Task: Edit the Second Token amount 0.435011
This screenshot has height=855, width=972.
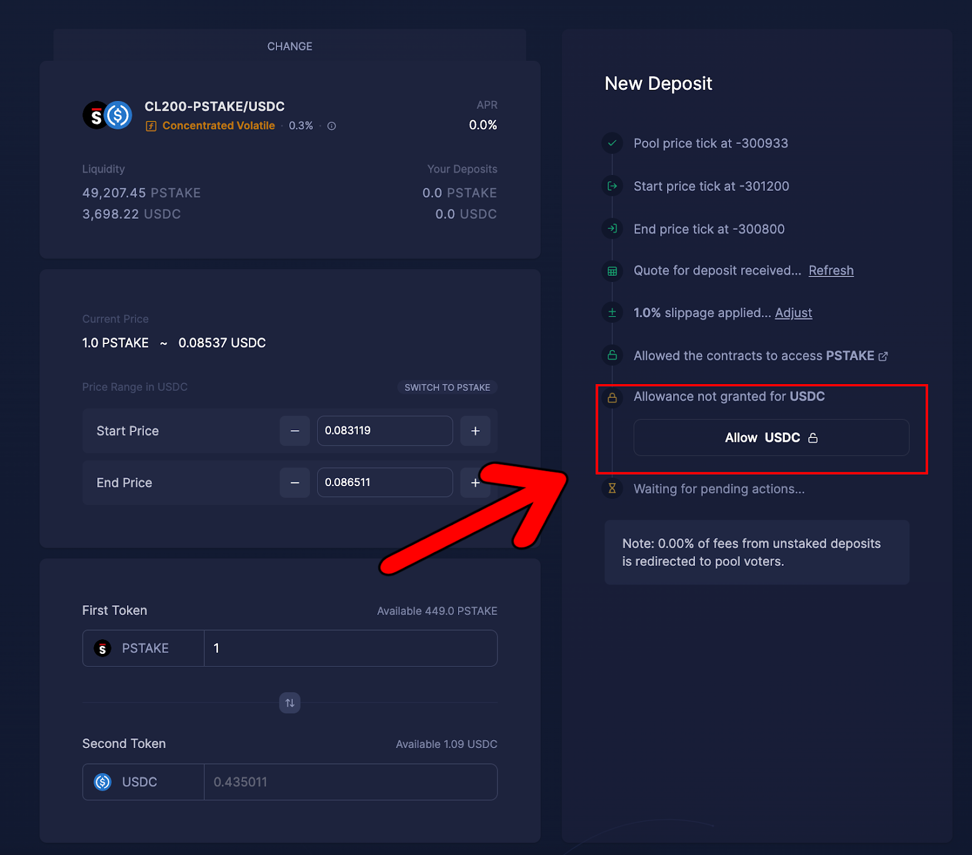Action: tap(351, 782)
